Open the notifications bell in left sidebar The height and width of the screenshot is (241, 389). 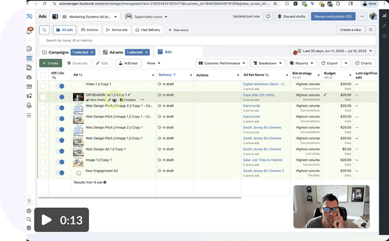[x=29, y=31]
